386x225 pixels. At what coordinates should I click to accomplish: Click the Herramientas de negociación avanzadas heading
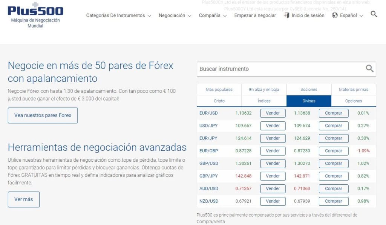[x=97, y=147]
